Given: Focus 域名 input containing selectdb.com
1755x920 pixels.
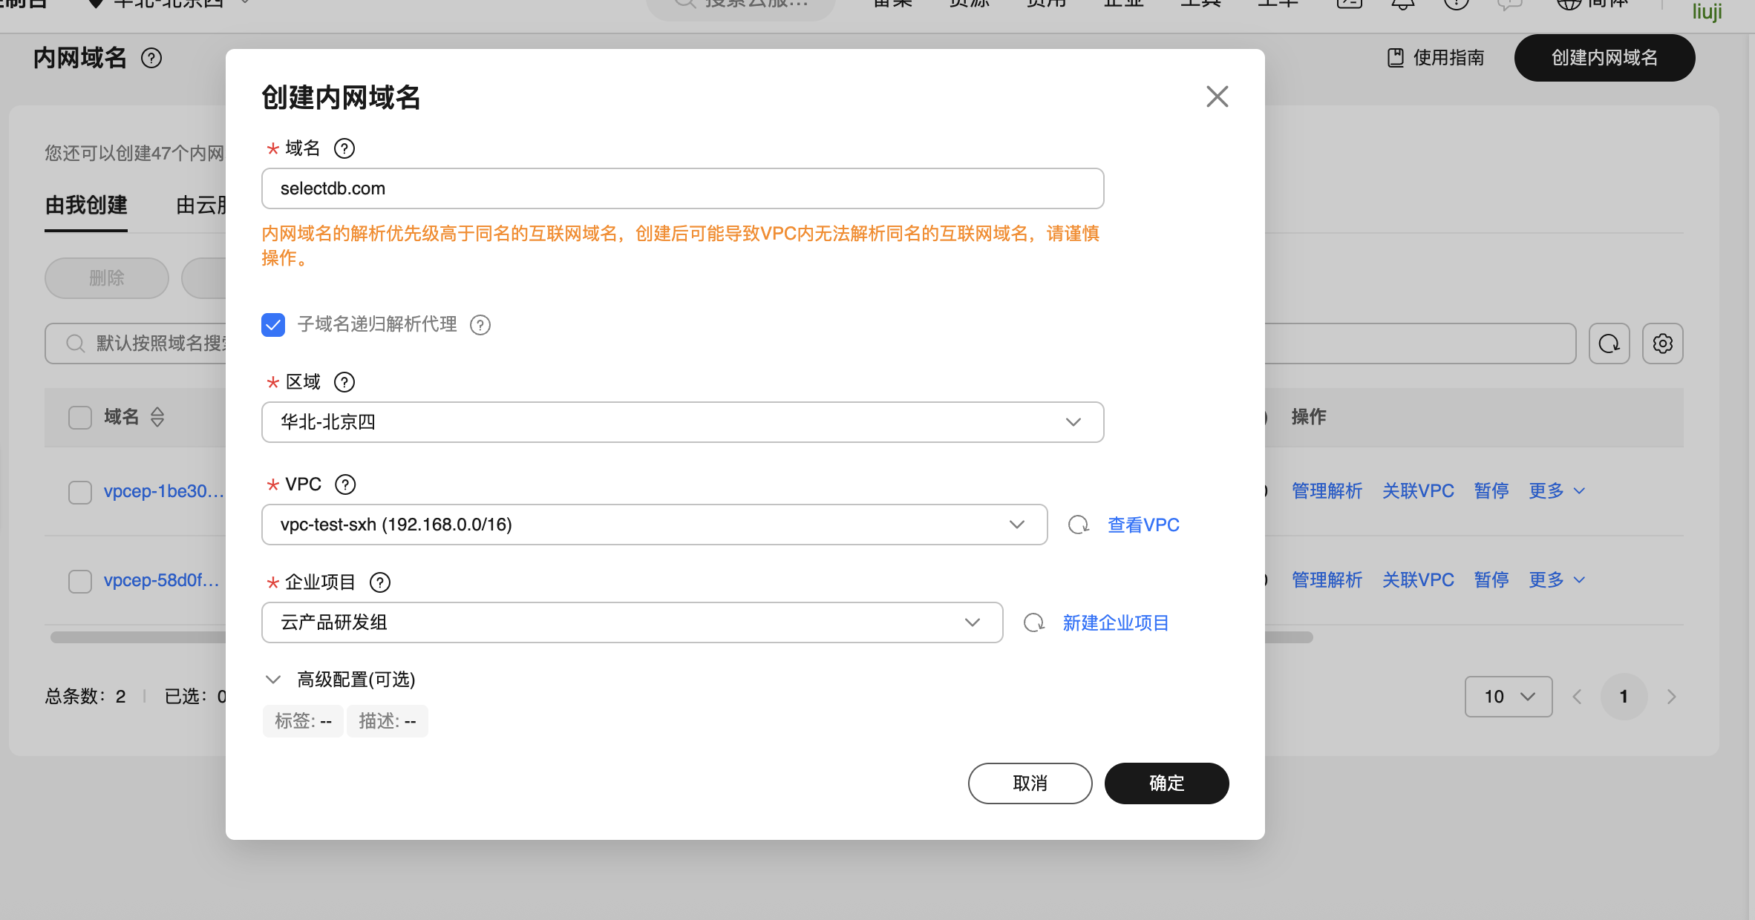Looking at the screenshot, I should (x=682, y=188).
